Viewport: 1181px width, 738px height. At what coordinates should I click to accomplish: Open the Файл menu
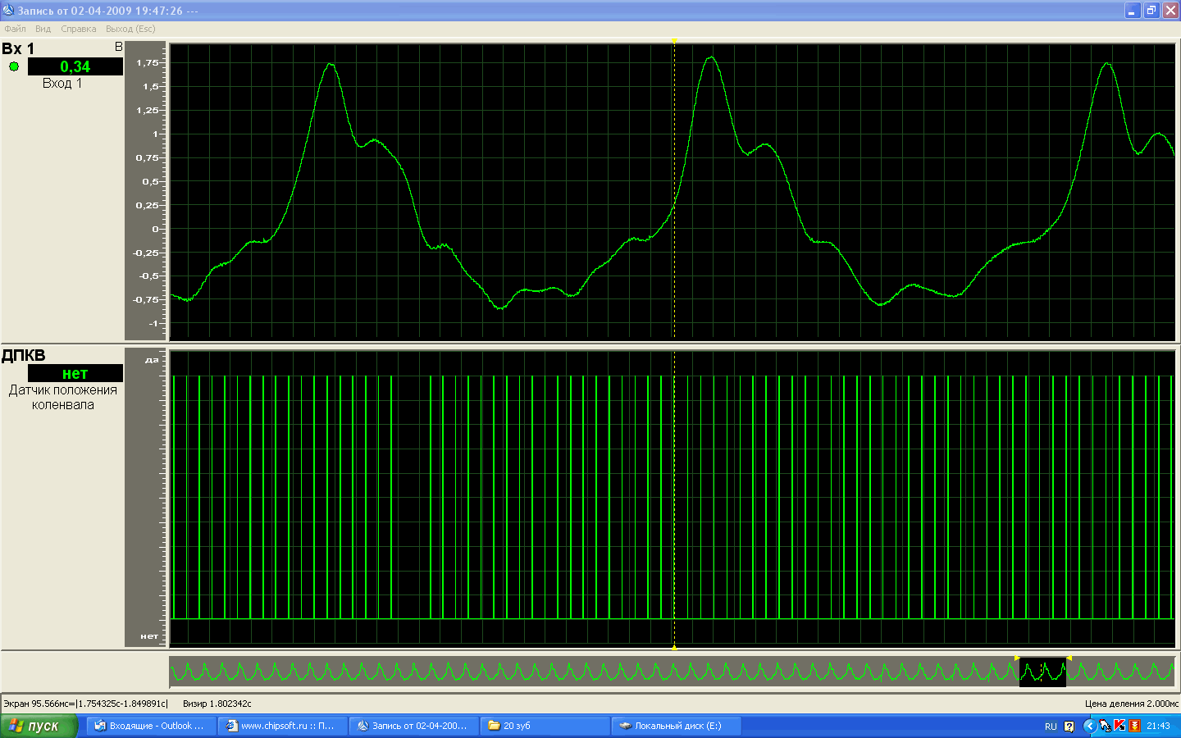(15, 29)
